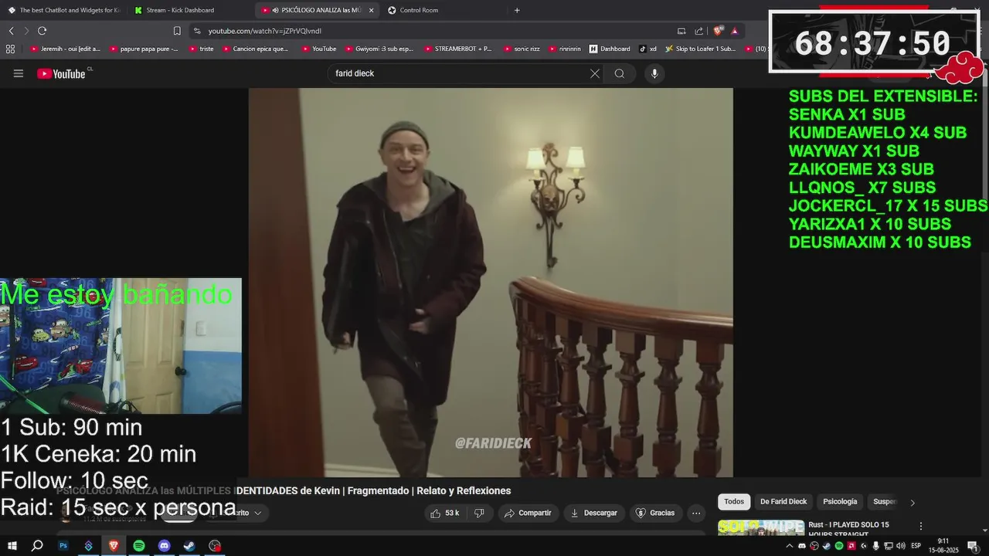Open the 'Dashboard' bookmark
The width and height of the screenshot is (989, 556).
610,49
